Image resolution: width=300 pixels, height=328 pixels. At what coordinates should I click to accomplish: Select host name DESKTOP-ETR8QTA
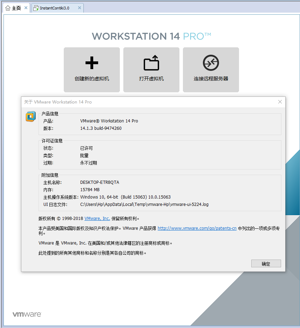100,182
